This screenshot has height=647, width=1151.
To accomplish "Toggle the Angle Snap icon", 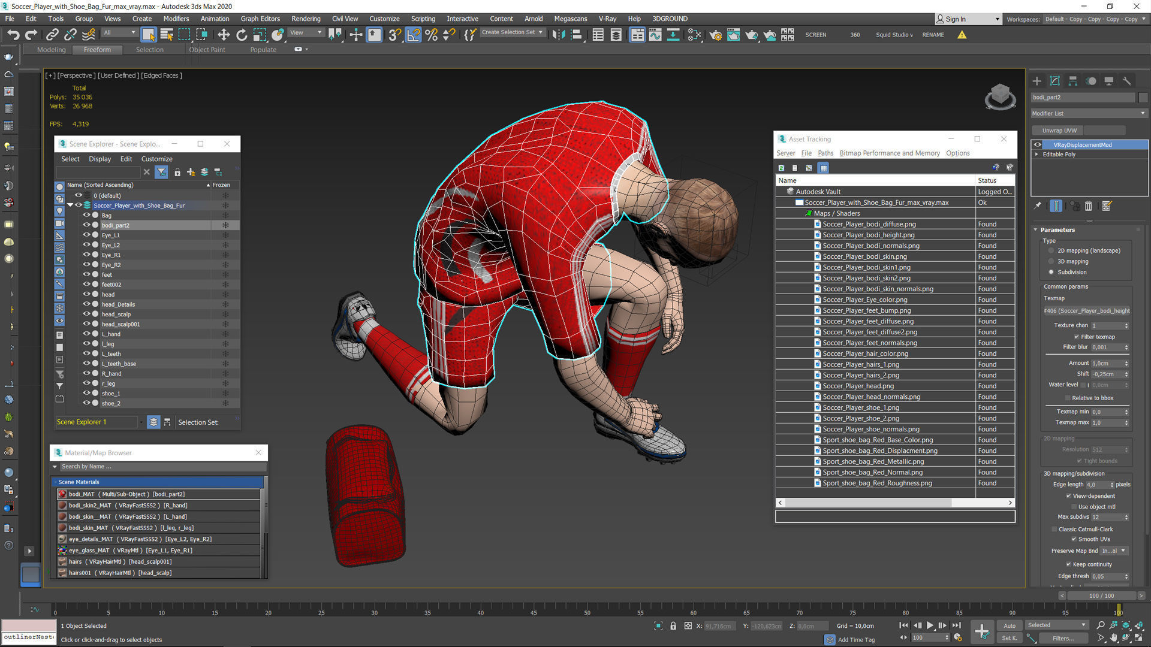I will [x=414, y=35].
